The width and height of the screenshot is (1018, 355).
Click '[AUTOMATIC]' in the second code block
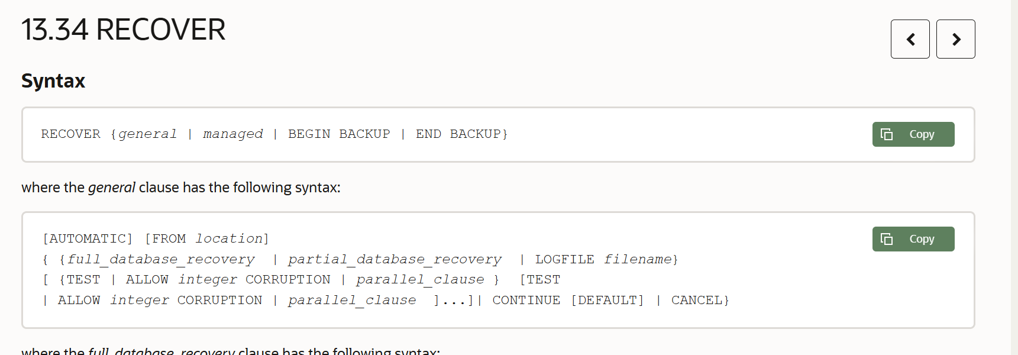coord(88,238)
